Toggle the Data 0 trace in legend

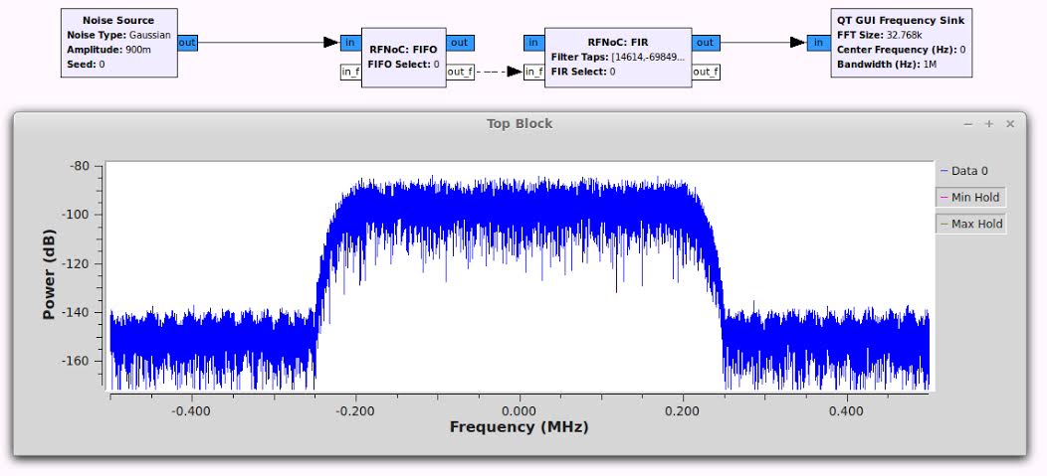click(963, 171)
